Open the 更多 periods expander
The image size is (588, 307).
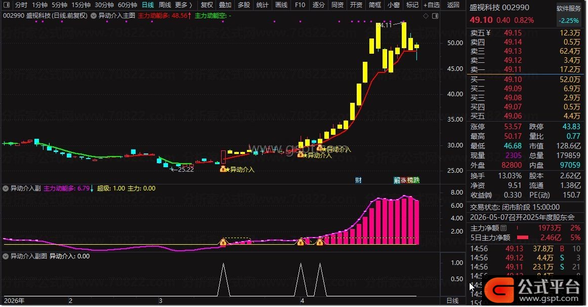(x=184, y=5)
